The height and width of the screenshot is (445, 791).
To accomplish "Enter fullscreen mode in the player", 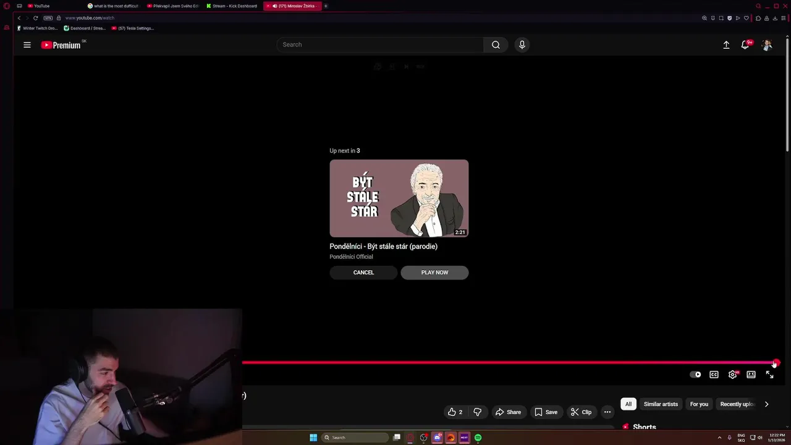I will 769,375.
